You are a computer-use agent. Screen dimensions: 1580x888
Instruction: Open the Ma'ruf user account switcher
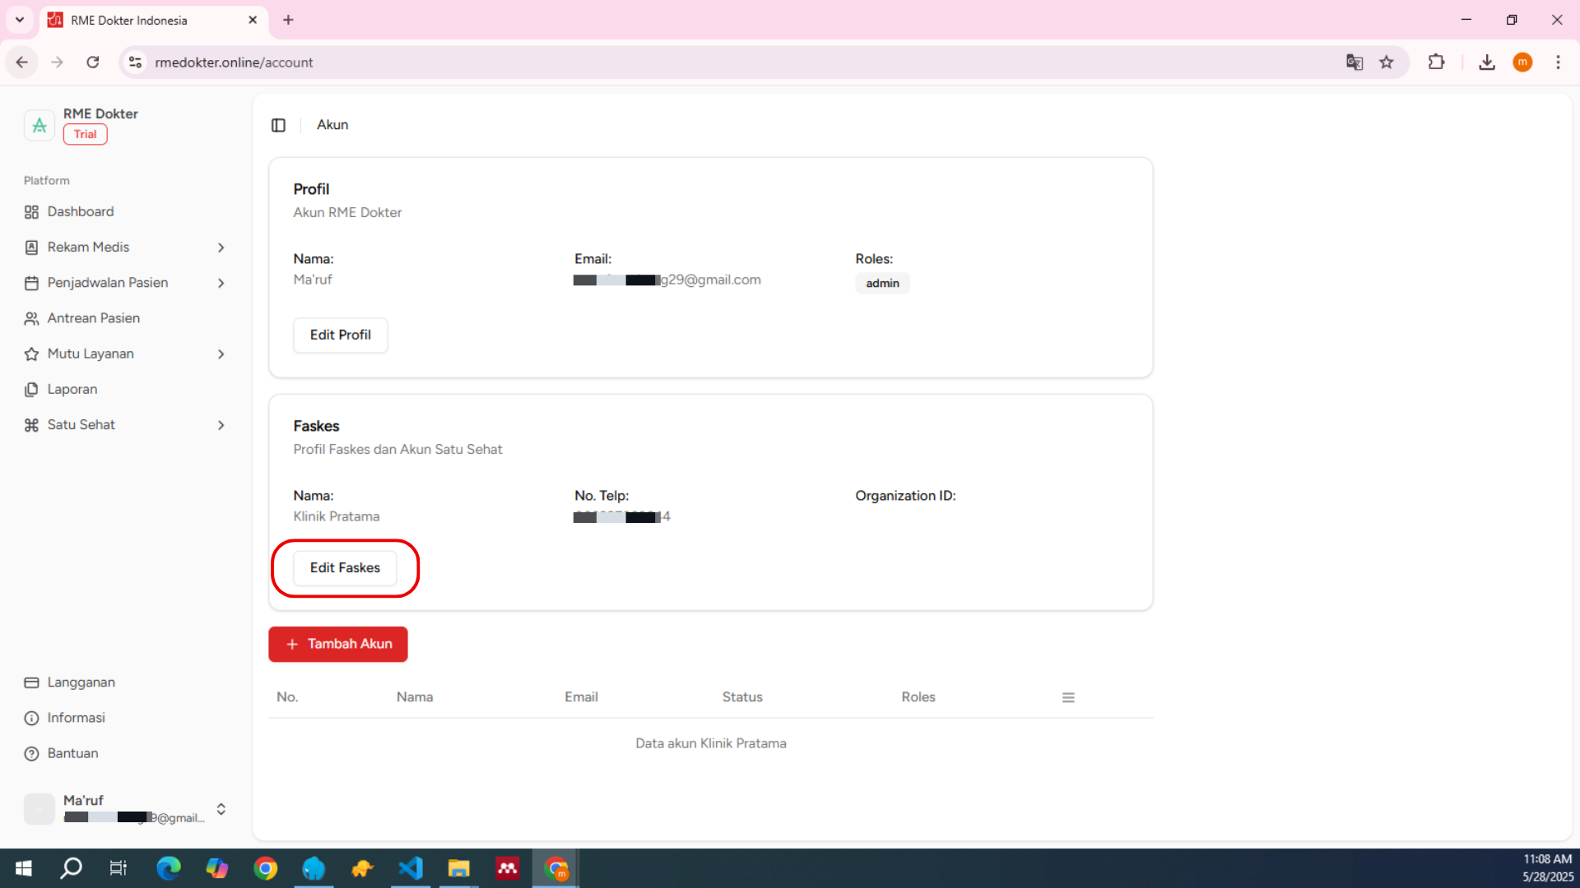click(221, 810)
